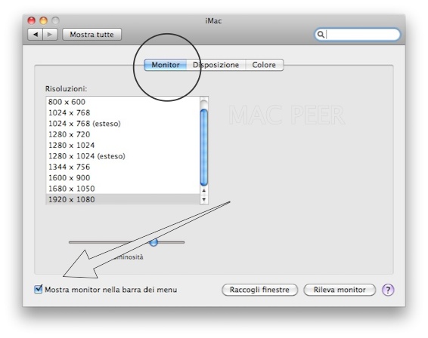The height and width of the screenshot is (338, 428).
Task: Click the Raccogli finestre button
Action: 259,290
